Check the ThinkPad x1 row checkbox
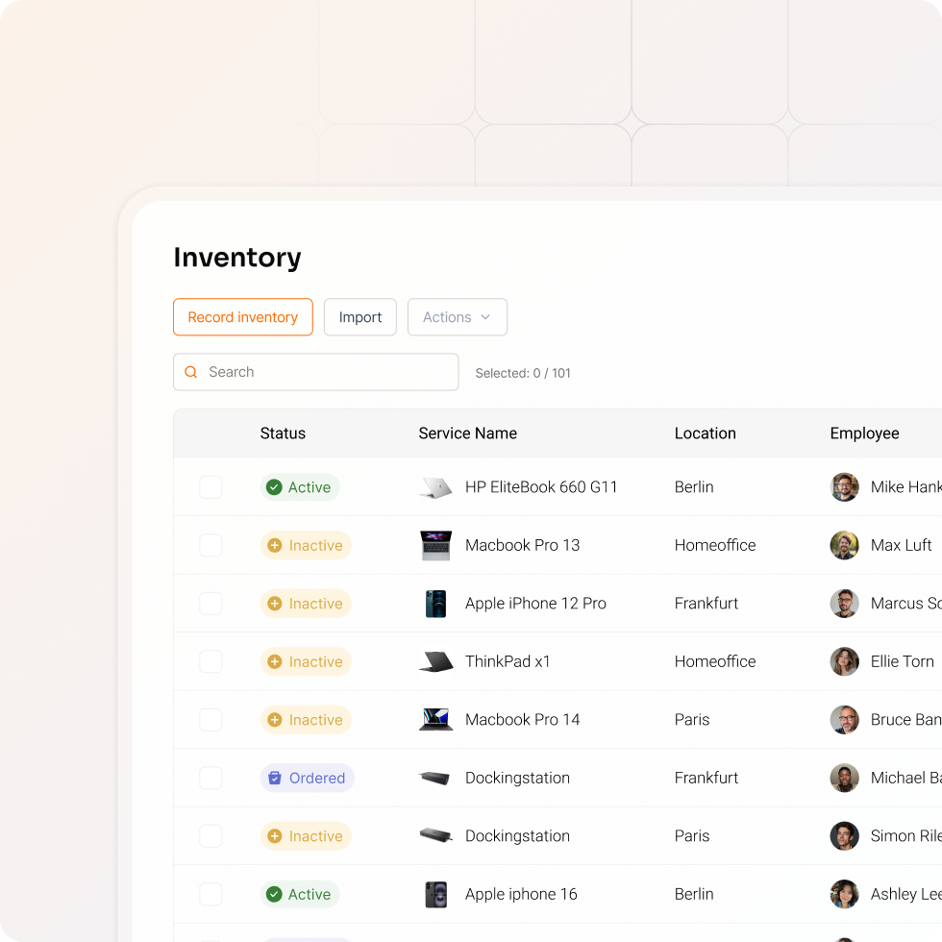942x942 pixels. coord(211,661)
